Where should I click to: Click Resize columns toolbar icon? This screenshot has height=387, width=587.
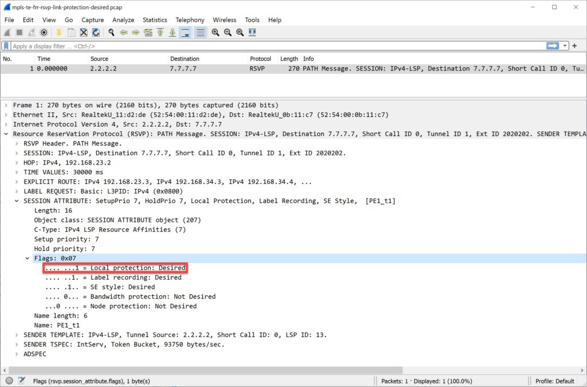click(x=252, y=33)
